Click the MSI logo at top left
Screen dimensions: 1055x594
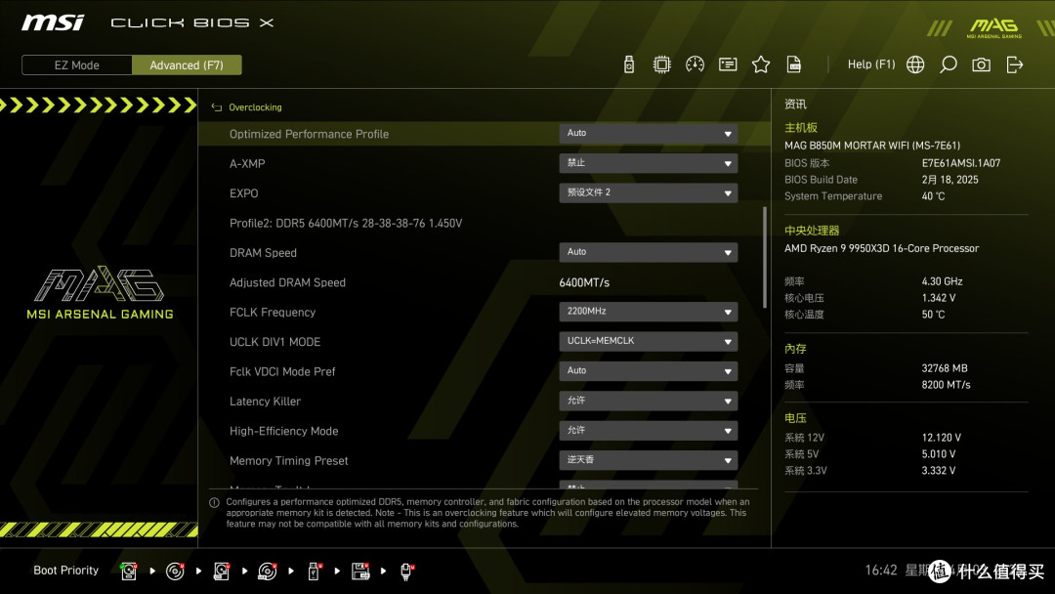point(53,22)
